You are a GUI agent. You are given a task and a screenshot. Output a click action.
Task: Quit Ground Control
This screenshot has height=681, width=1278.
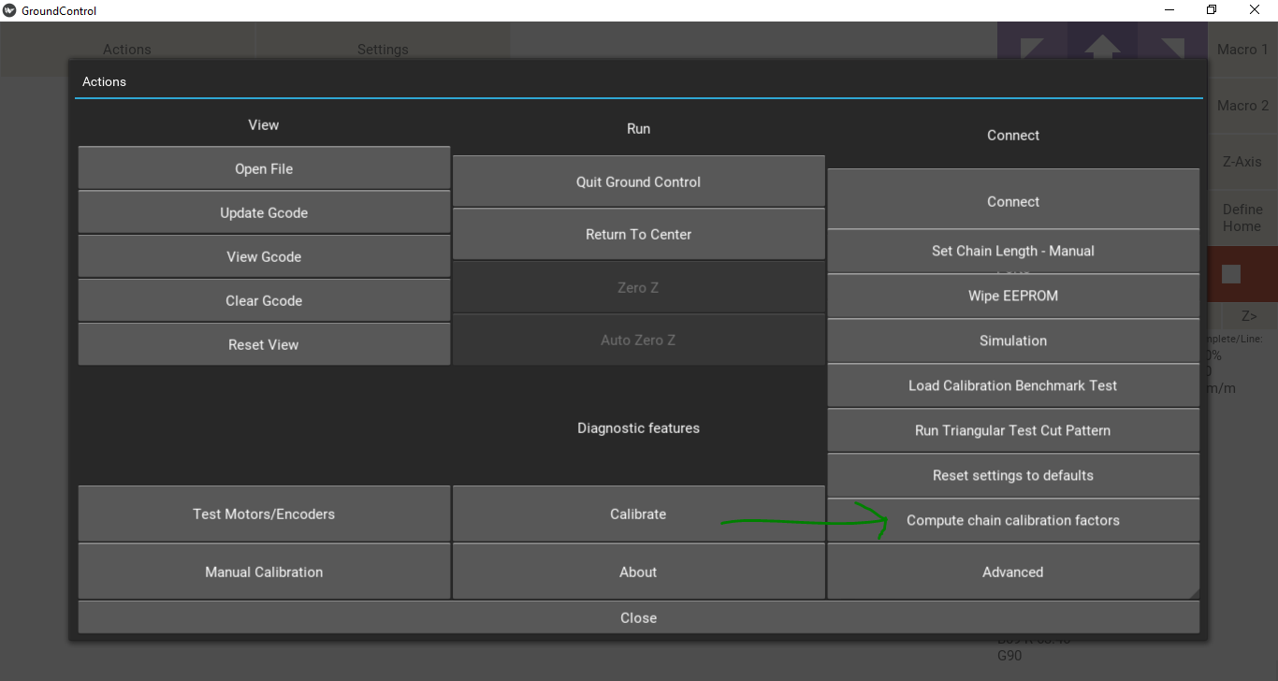(x=638, y=182)
